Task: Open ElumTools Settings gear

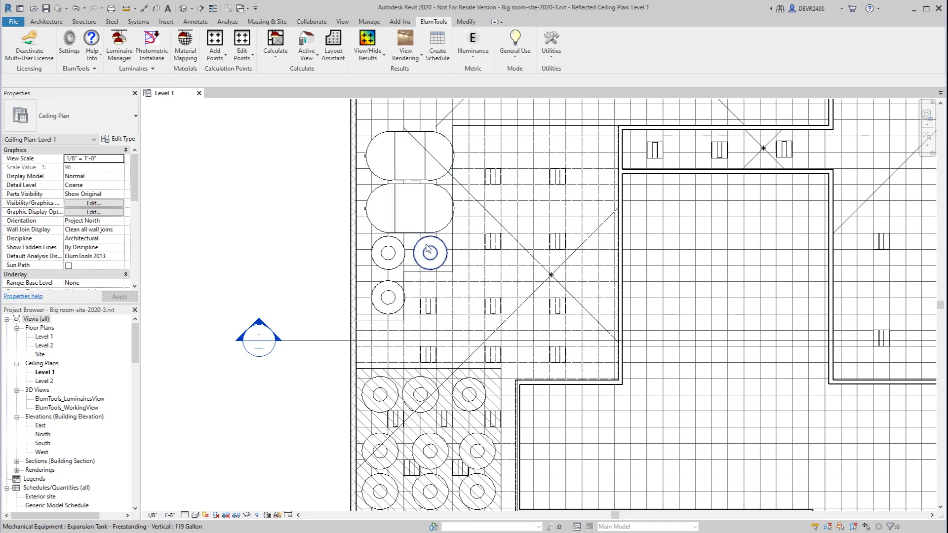Action: tap(69, 42)
